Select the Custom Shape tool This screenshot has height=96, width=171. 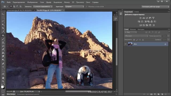pos(3,74)
